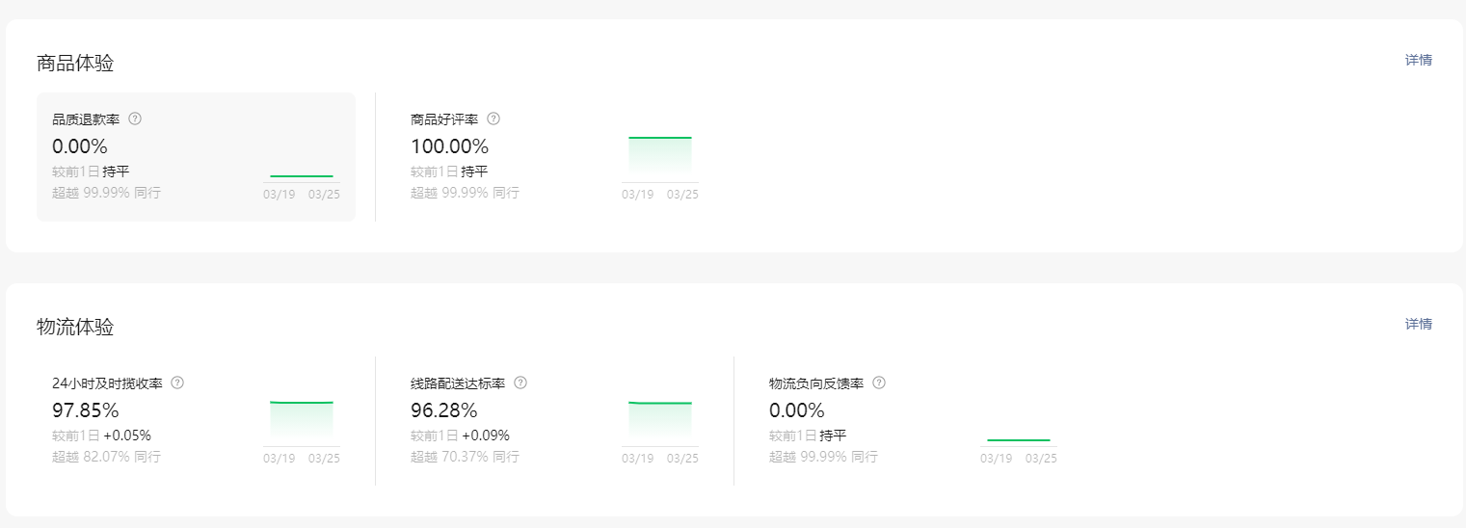
Task: Click the 100.00% 商品好评率 value
Action: coord(449,146)
